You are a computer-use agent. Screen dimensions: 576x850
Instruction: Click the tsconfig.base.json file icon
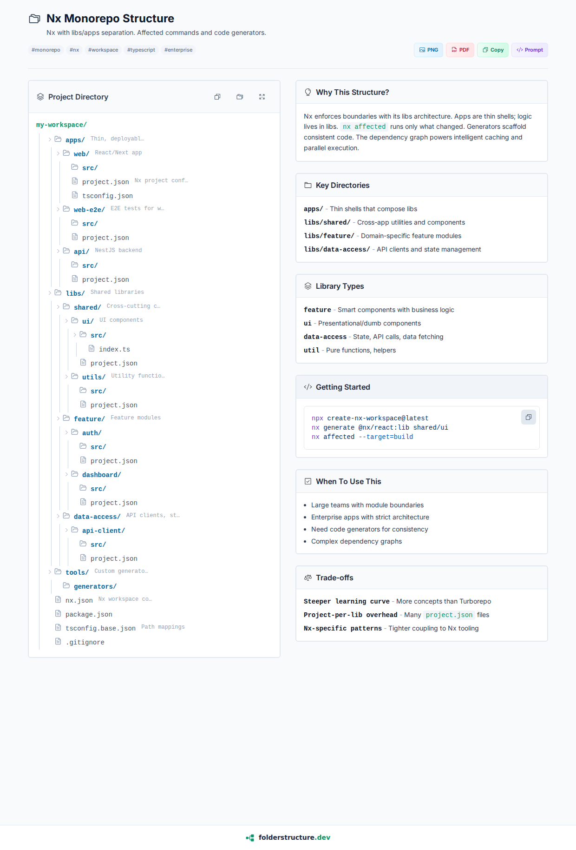58,627
